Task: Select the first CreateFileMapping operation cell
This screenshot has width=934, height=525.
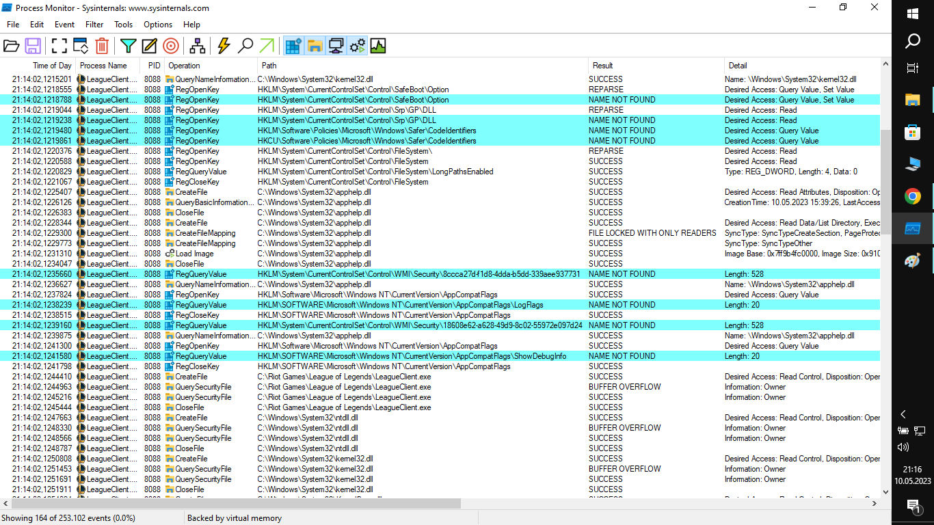Action: 205,233
